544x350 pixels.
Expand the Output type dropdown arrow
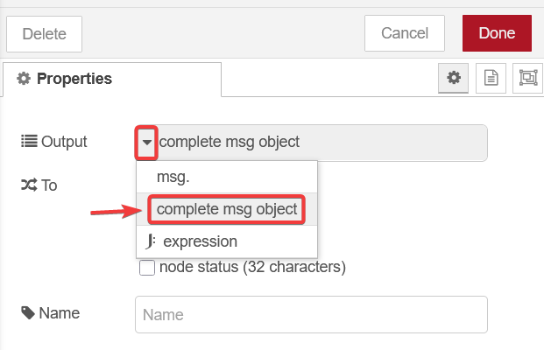pyautogui.click(x=147, y=143)
